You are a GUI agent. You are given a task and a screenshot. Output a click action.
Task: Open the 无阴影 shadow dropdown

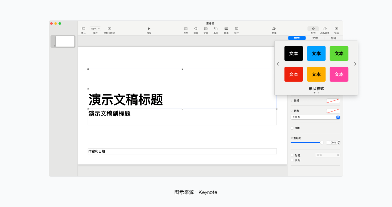tap(315, 117)
